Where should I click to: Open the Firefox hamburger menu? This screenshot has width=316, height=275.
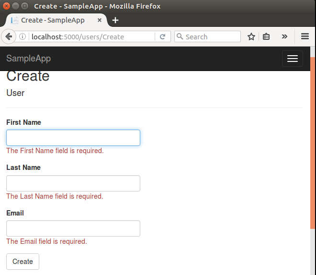click(x=305, y=37)
